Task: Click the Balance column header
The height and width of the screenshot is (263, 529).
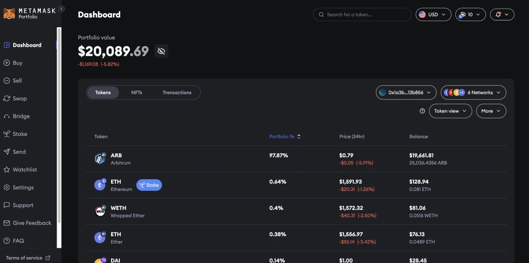Action: 419,136
